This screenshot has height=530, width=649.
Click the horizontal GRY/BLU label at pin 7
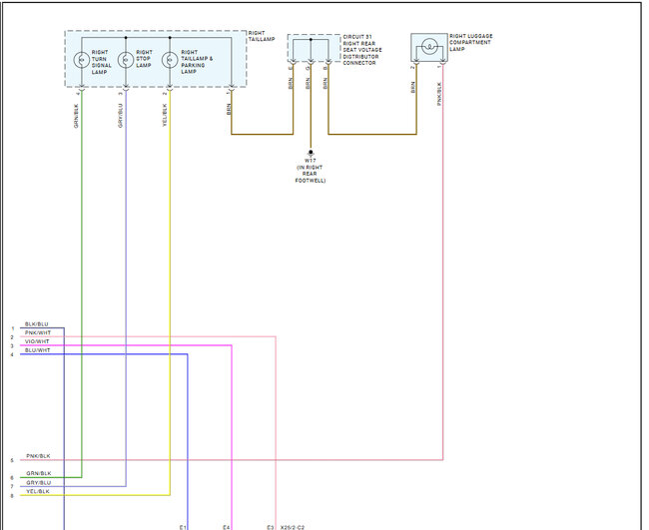click(x=39, y=483)
